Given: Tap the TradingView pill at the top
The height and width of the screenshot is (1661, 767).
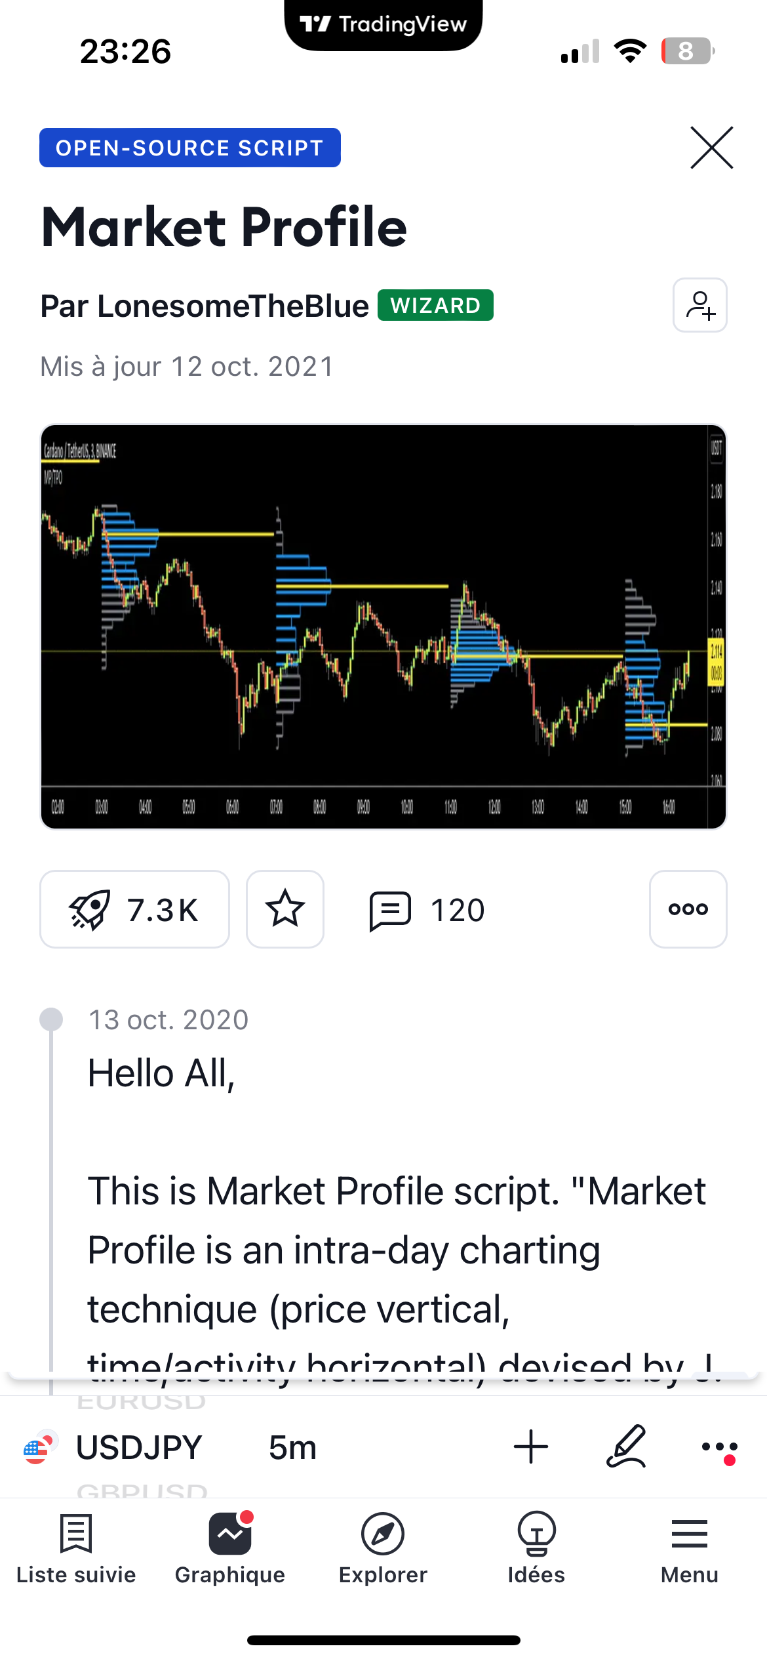Looking at the screenshot, I should coord(383,25).
